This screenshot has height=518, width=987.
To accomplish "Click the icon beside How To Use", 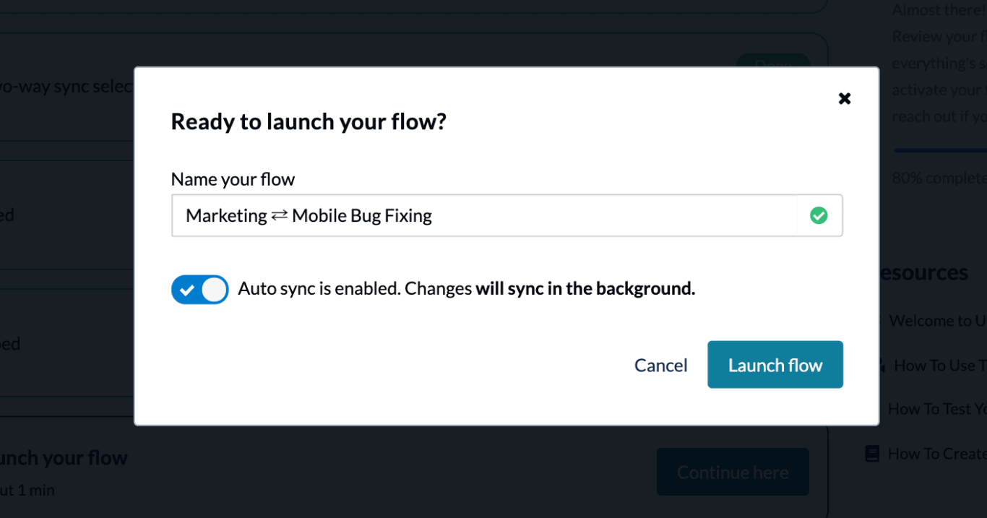I will click(882, 366).
